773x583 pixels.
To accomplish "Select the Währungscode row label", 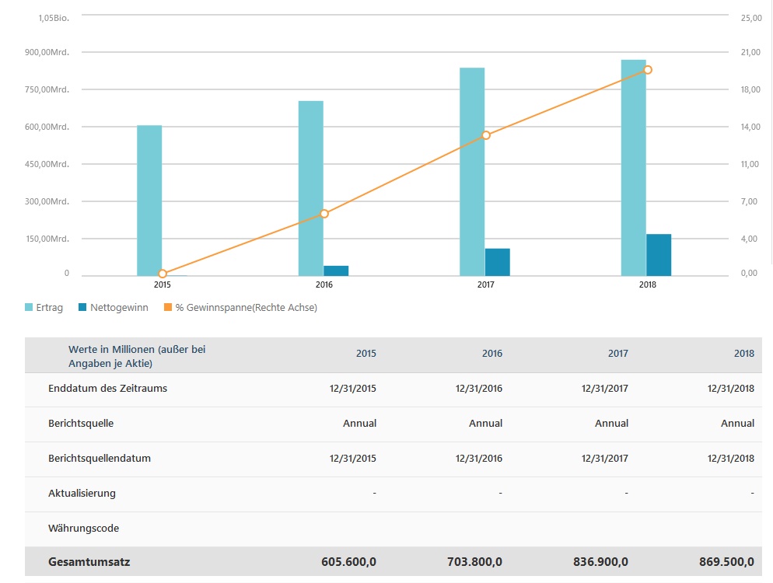I will click(x=83, y=529).
